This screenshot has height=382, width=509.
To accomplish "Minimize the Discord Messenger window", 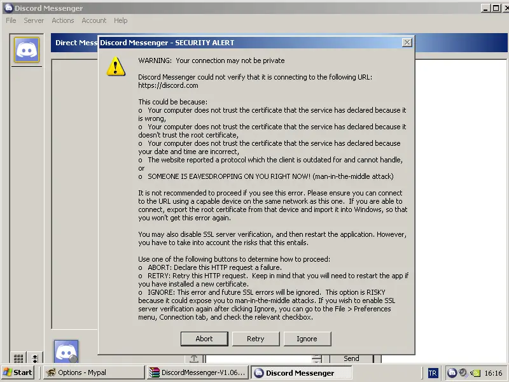I will 485,8.
